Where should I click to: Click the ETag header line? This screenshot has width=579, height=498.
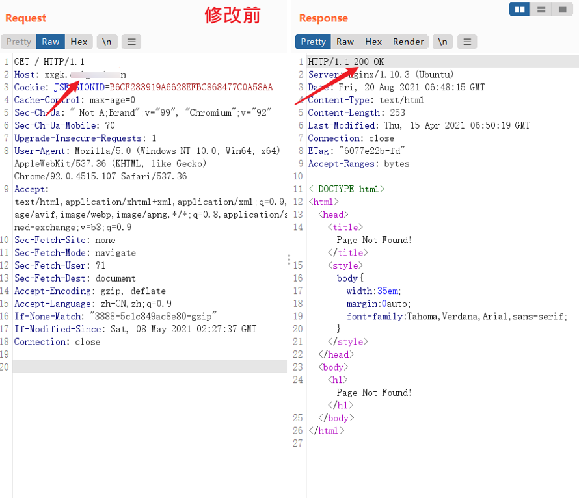click(x=357, y=151)
